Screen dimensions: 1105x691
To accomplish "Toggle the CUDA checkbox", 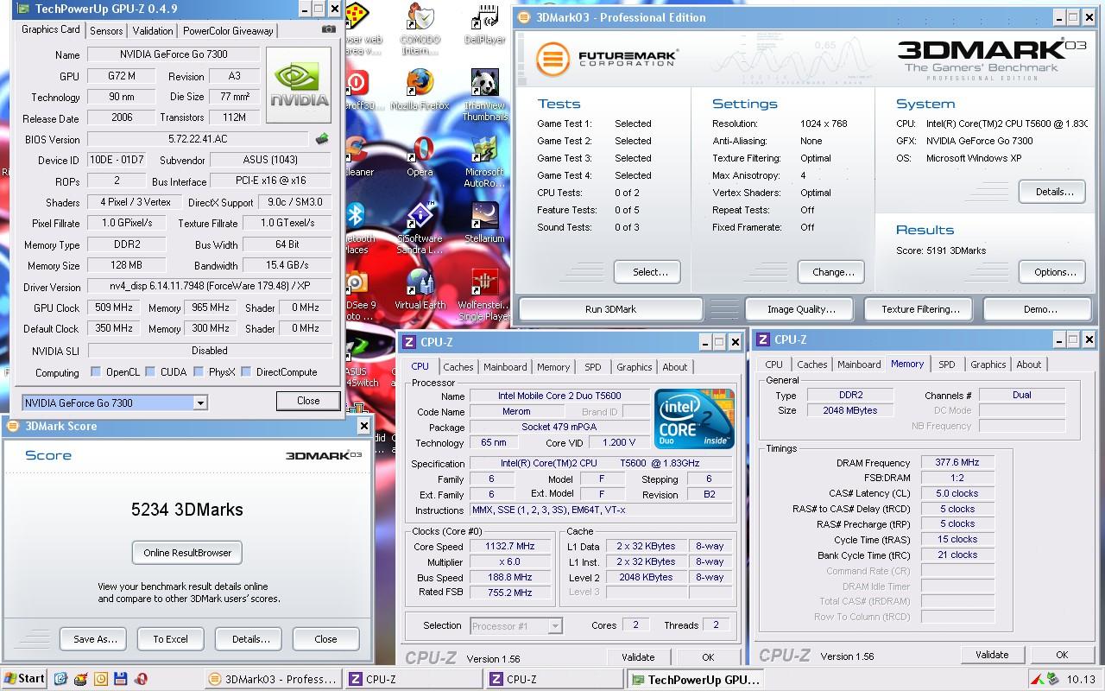I will [x=150, y=372].
